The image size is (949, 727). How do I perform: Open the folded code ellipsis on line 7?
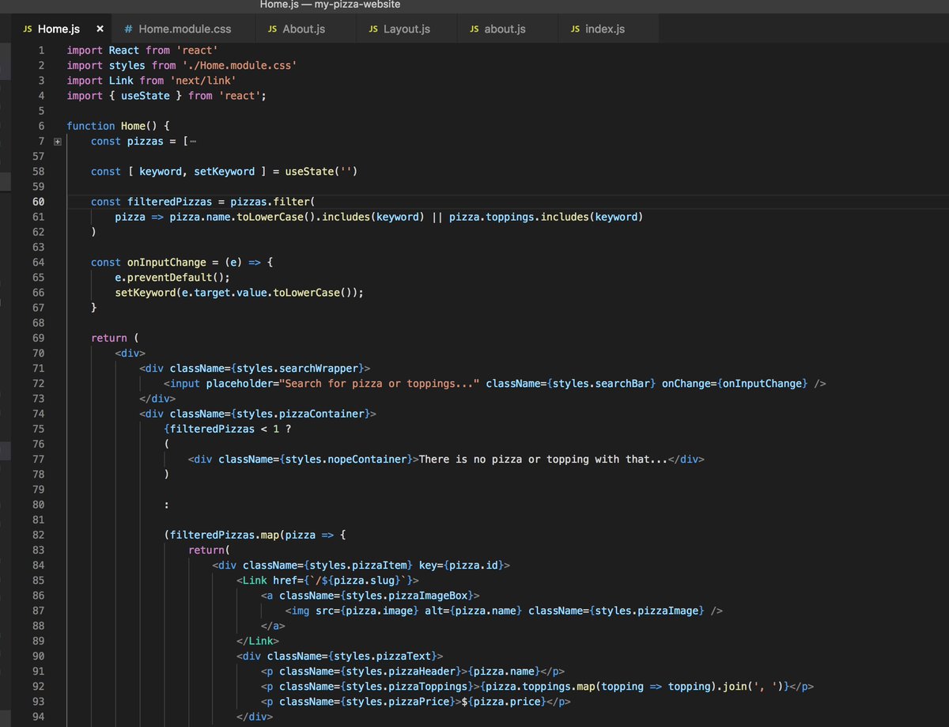[194, 142]
